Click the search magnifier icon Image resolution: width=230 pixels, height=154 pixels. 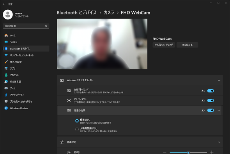click(x=46, y=26)
